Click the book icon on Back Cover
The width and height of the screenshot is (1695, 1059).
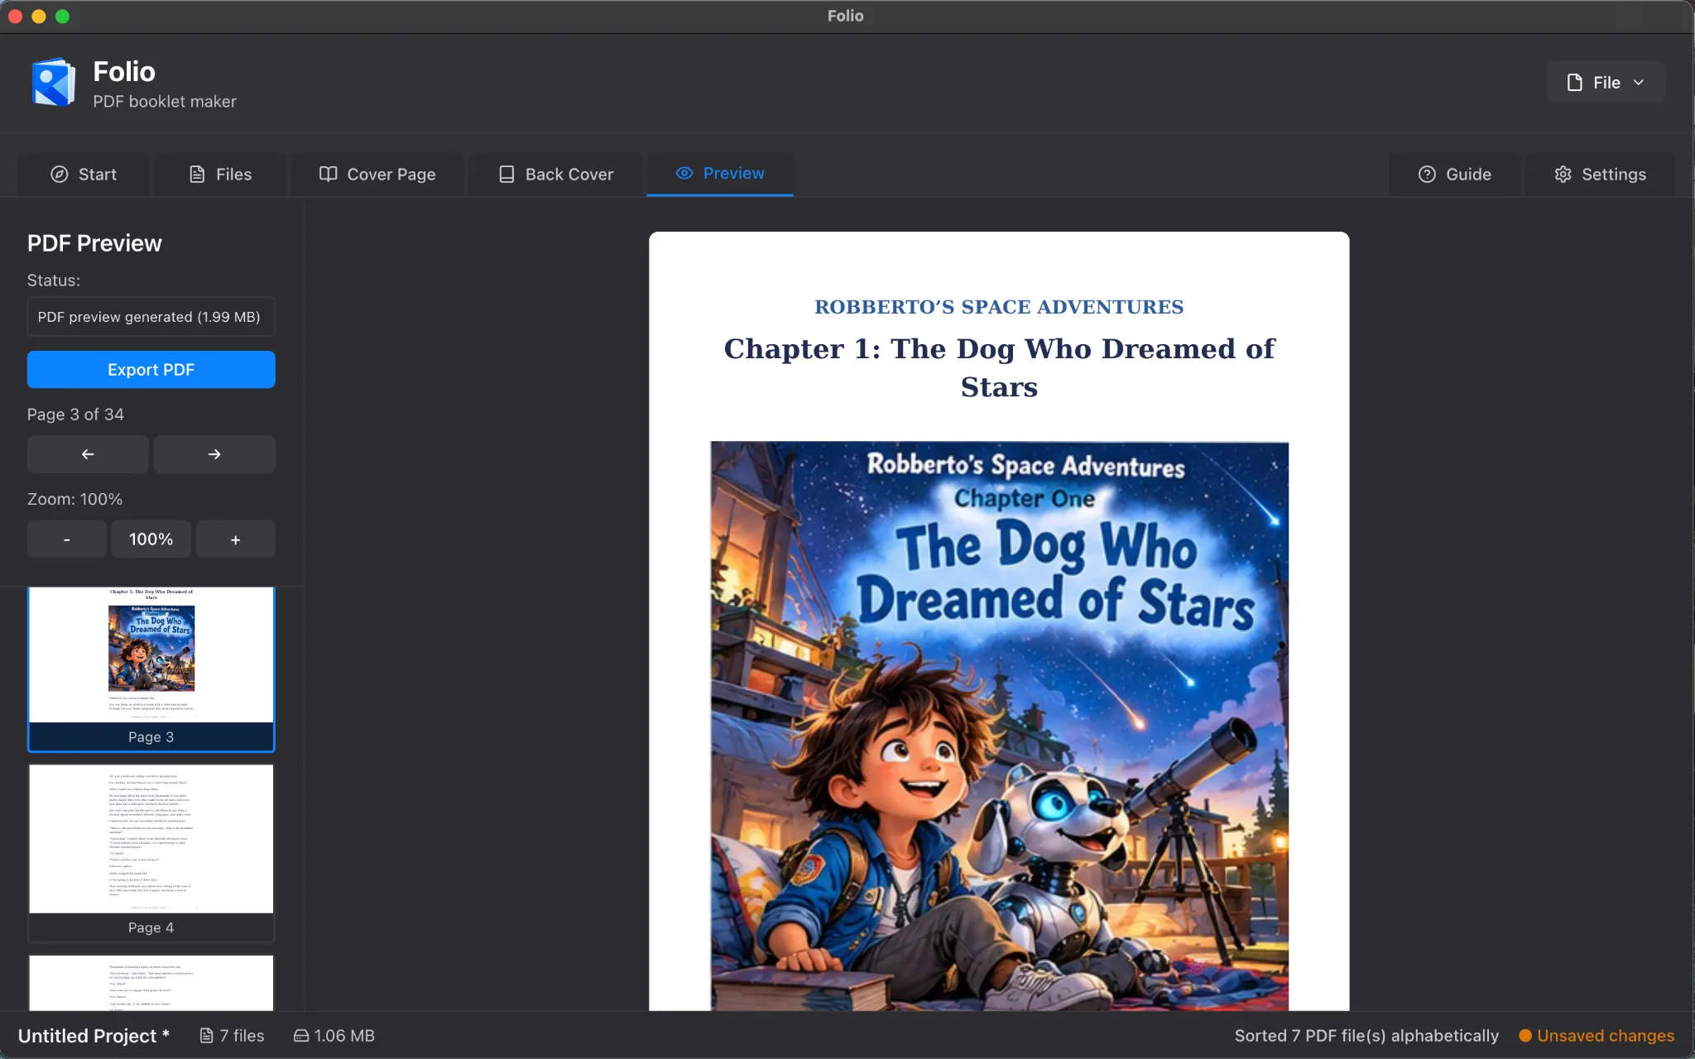pos(507,175)
